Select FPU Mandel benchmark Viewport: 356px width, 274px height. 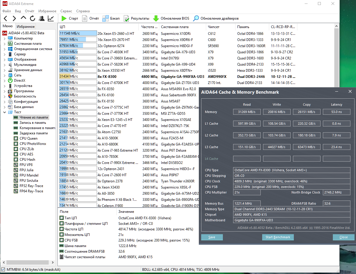click(x=29, y=175)
